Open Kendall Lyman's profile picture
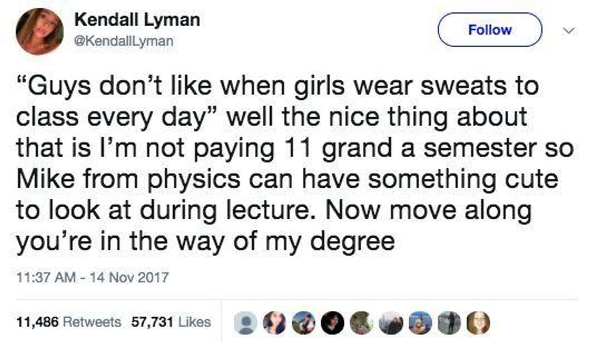This screenshot has width=599, height=342. tap(39, 31)
